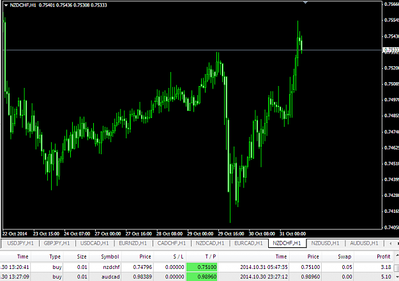The width and height of the screenshot is (399, 281).
Task: Click close time 2014.10.31 05:47:35
Action: click(264, 267)
